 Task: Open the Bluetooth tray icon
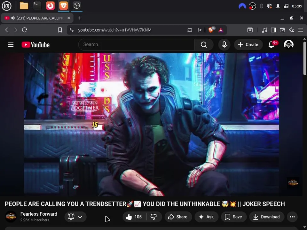261,6
